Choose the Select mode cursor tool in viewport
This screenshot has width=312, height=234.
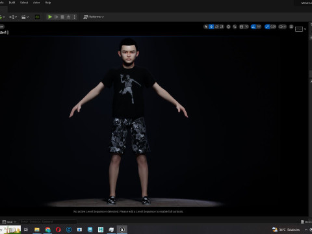pos(206,27)
